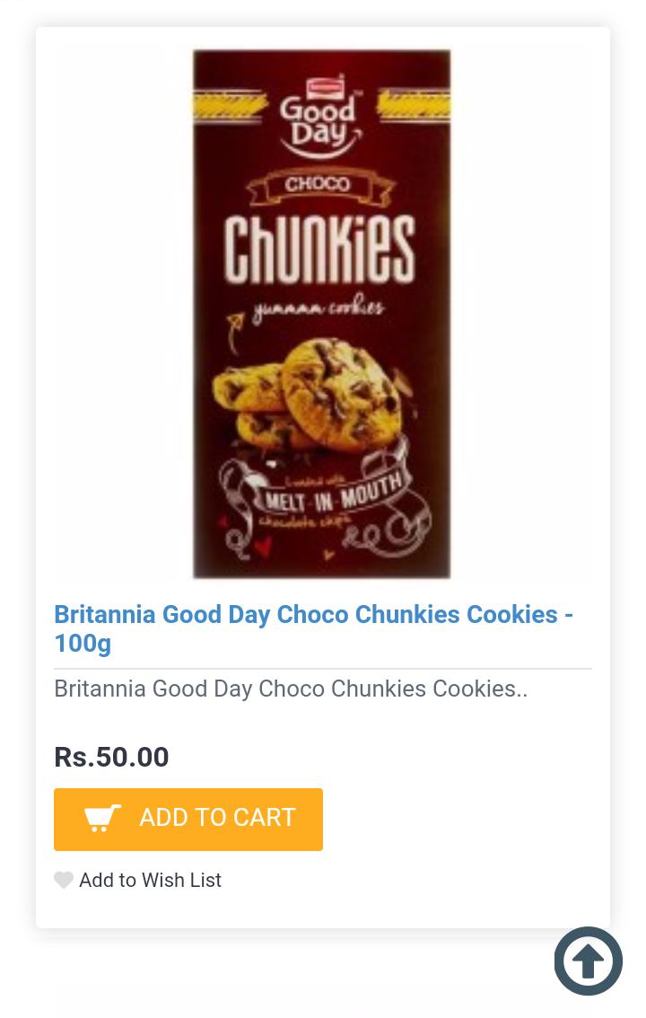Click the shopping cart icon

(x=102, y=818)
